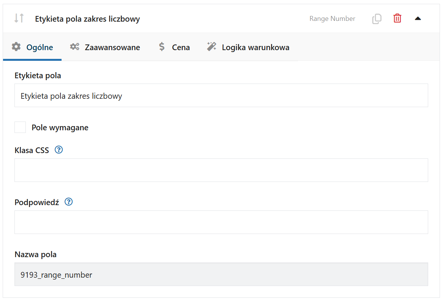Open the Cena tab

point(180,47)
